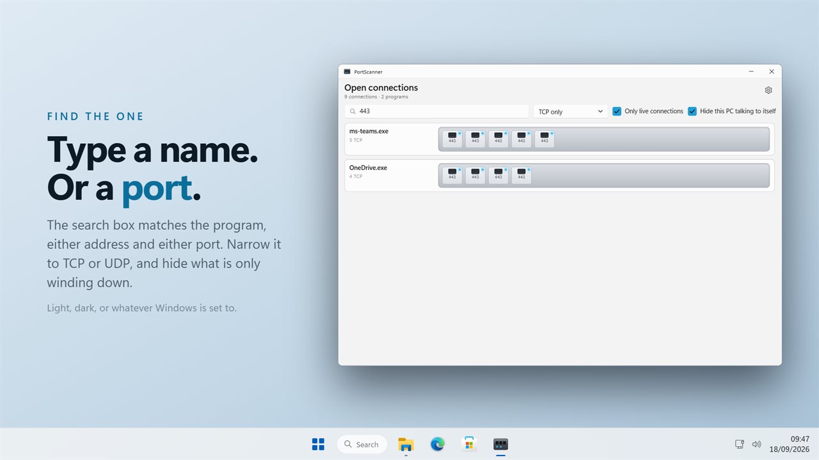Click the search field containing 443
This screenshot has height=460, width=819.
pos(436,111)
